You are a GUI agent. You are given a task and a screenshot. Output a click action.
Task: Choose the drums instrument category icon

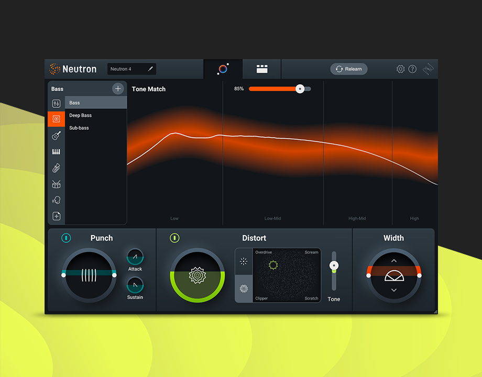[56, 184]
